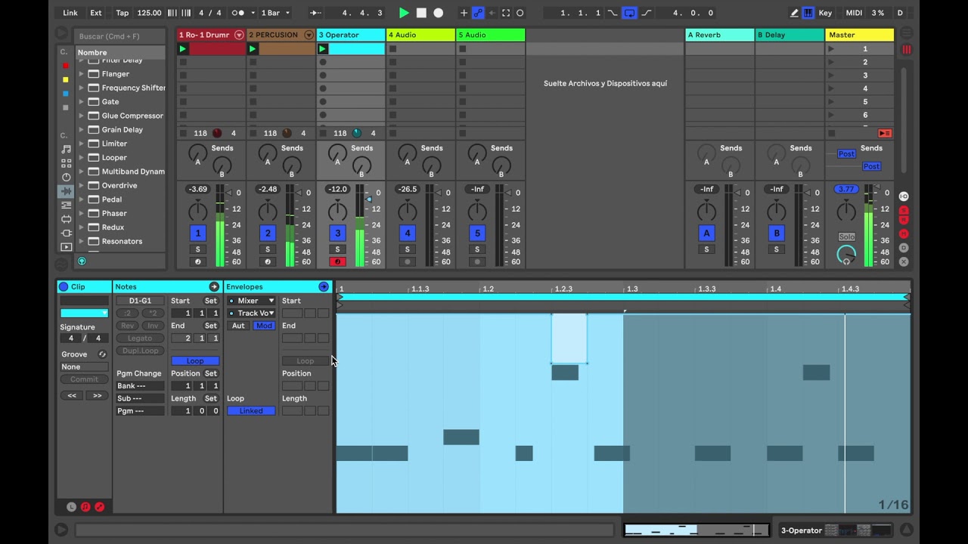Image resolution: width=968 pixels, height=544 pixels.
Task: Open the 1 Ro-1 Drumr track fold arrow
Action: 239,35
